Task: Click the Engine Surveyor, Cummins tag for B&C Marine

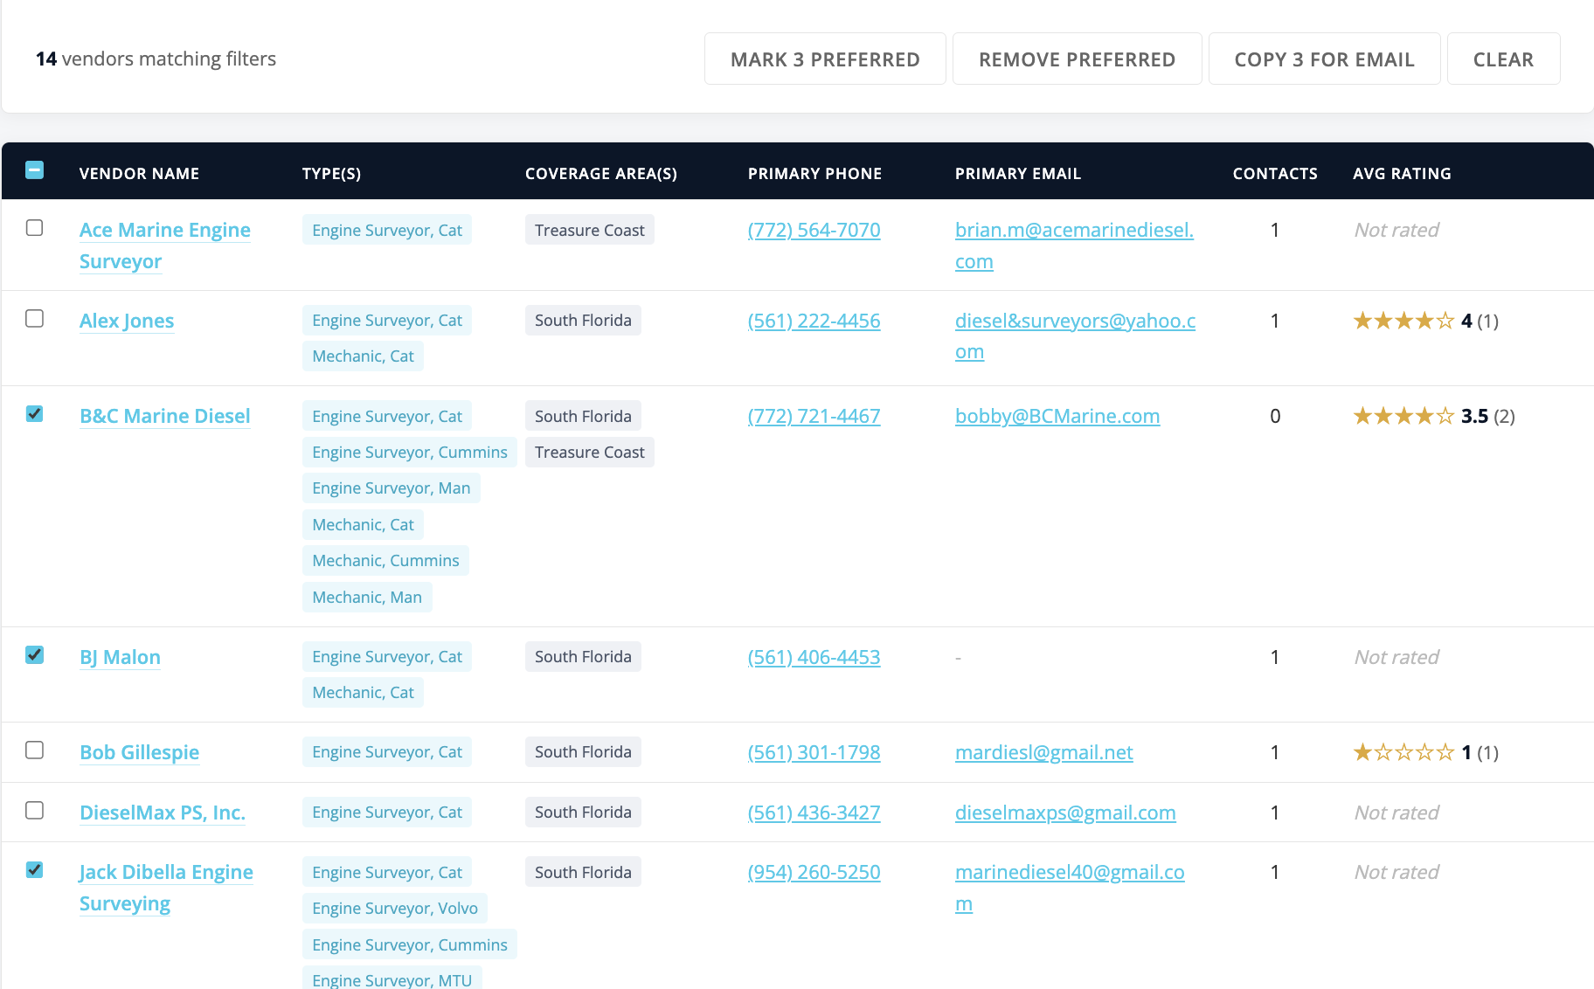Action: (x=410, y=452)
